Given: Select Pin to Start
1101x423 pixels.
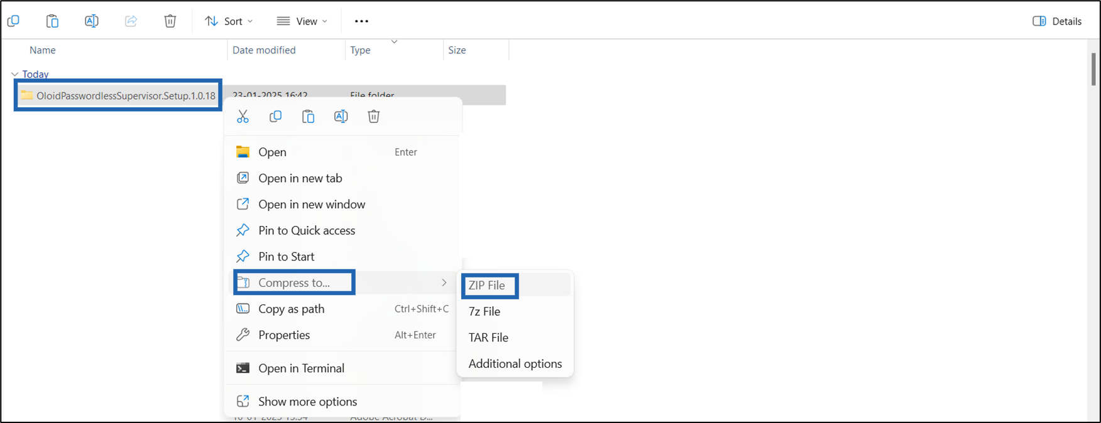Looking at the screenshot, I should 342,257.
